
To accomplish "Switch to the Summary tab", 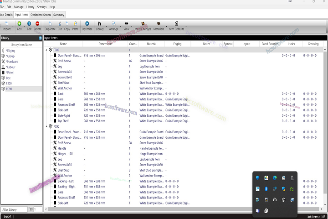I will pos(59,15).
